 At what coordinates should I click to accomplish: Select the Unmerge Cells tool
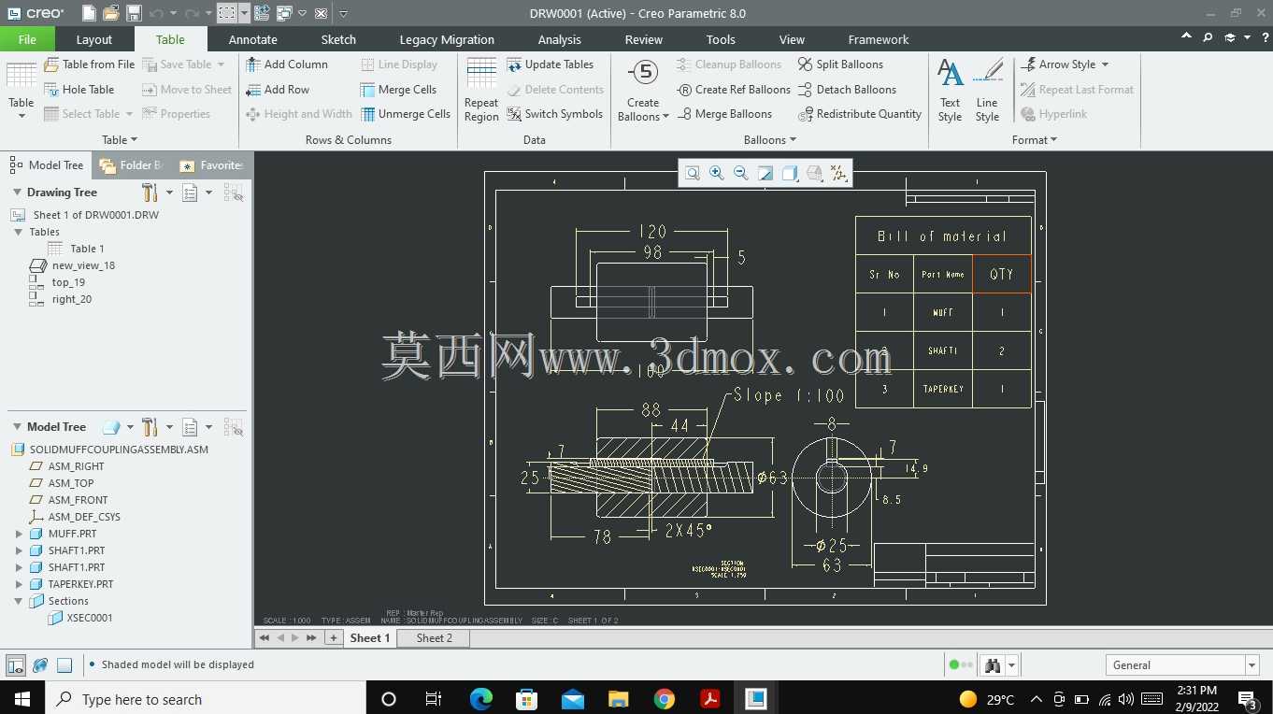coord(405,114)
